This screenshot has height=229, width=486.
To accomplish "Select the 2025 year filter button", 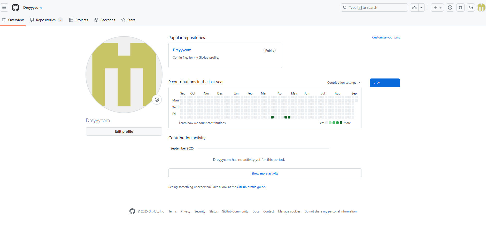I will [x=385, y=83].
